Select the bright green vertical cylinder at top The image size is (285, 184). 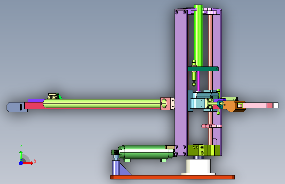point(198,35)
